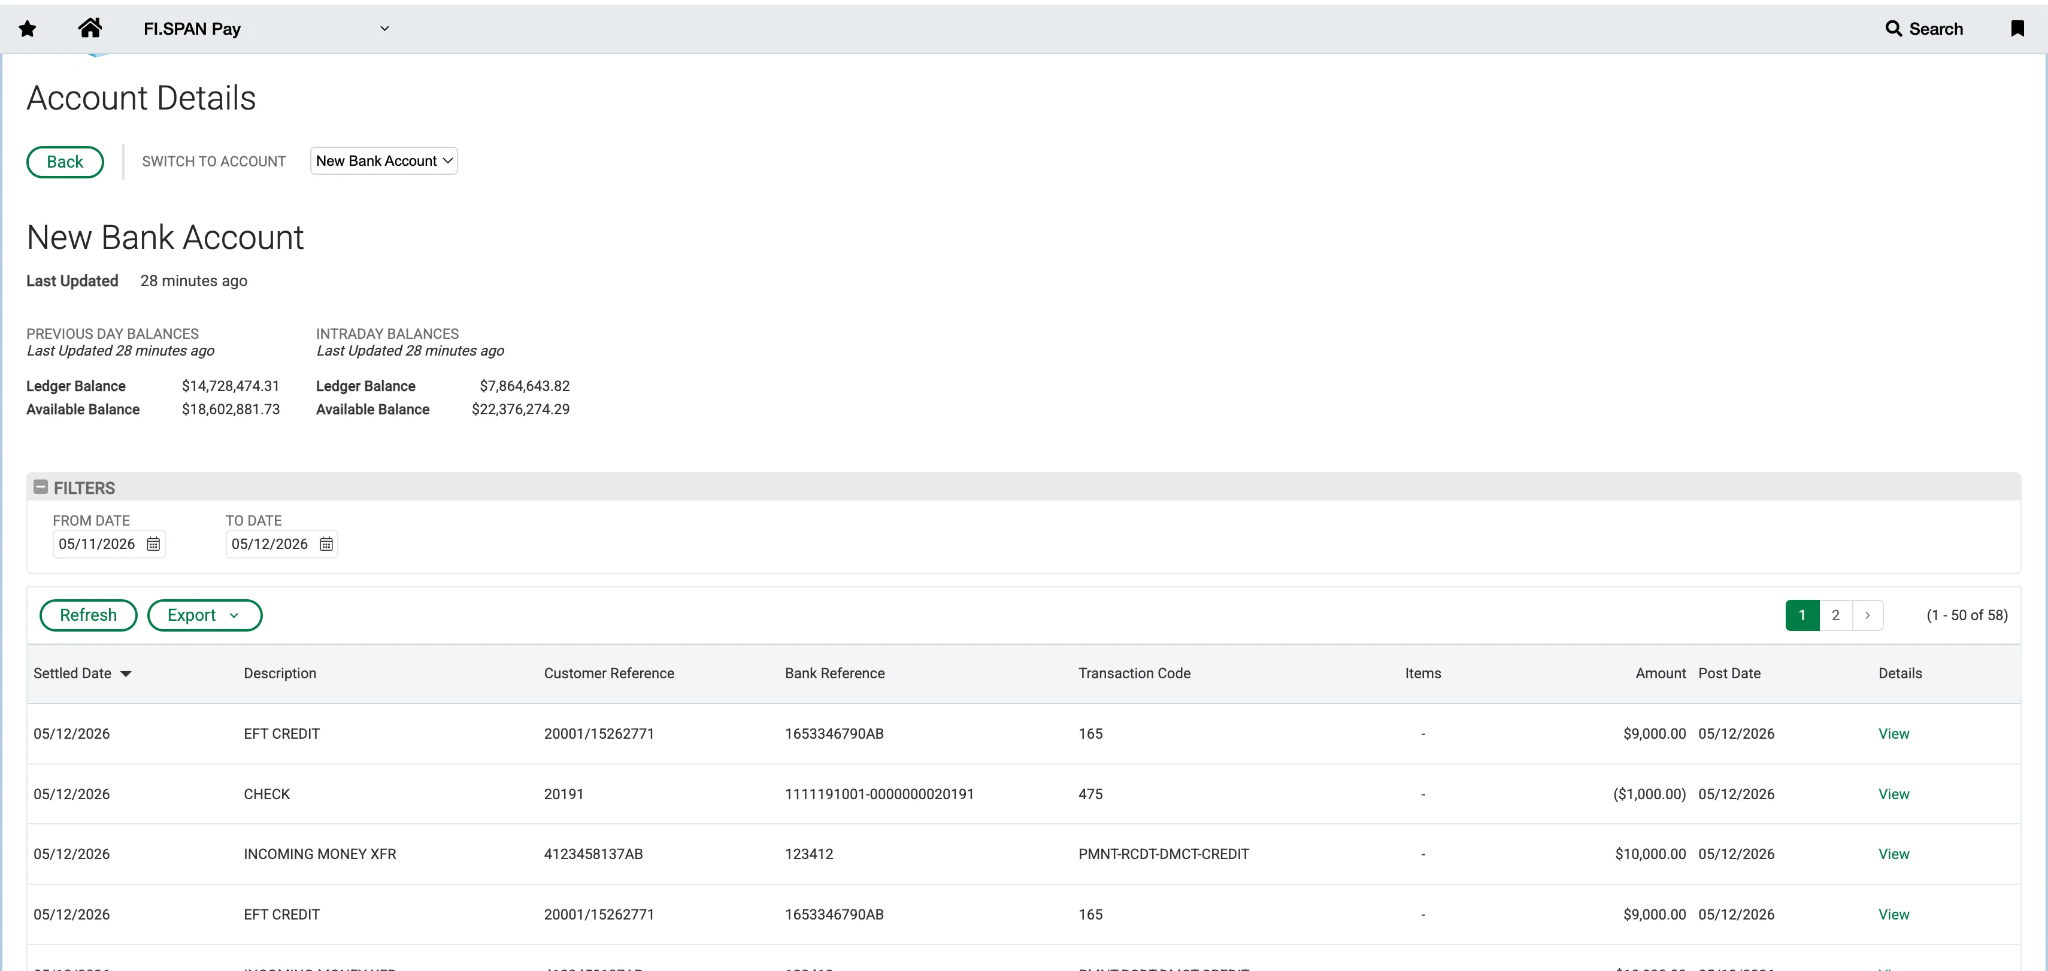Screen dimensions: 2048x971
Task: Sort by the Settled Date column
Action: coord(82,674)
